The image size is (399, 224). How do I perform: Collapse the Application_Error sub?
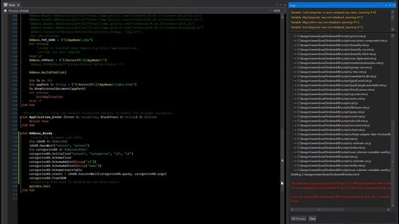point(21,117)
